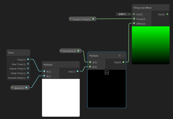
Task: Click the Sine Time(1) label
Action: coord(19,64)
